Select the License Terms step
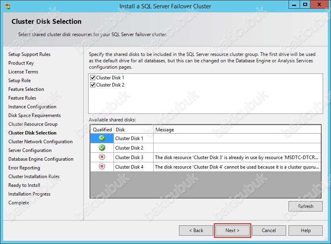The image size is (331, 244). coord(23,72)
